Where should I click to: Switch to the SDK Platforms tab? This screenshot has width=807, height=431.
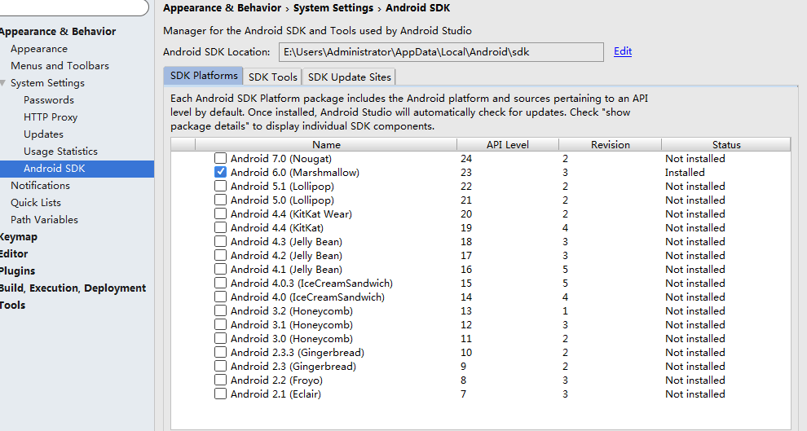[204, 76]
